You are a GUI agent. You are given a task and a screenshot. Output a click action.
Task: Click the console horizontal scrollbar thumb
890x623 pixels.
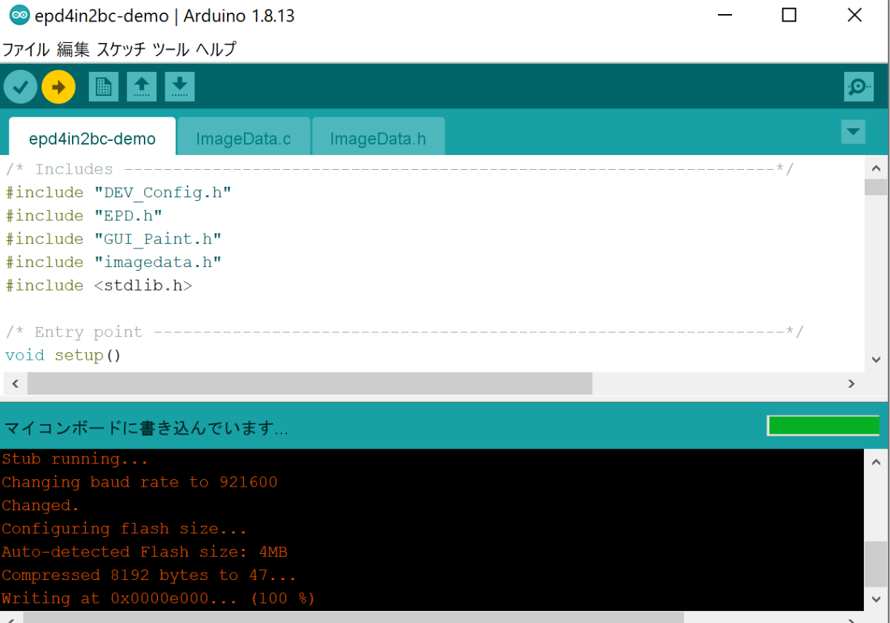coord(353,617)
